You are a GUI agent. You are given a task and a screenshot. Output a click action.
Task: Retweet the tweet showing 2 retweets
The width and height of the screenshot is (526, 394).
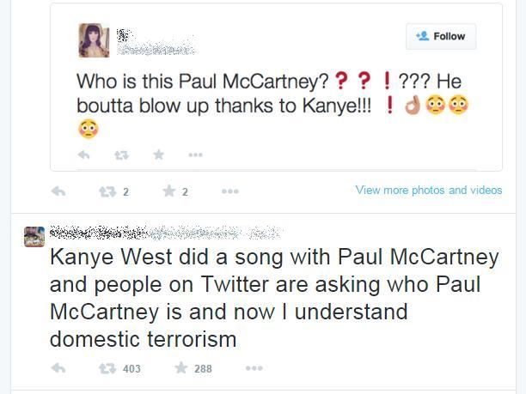[107, 191]
